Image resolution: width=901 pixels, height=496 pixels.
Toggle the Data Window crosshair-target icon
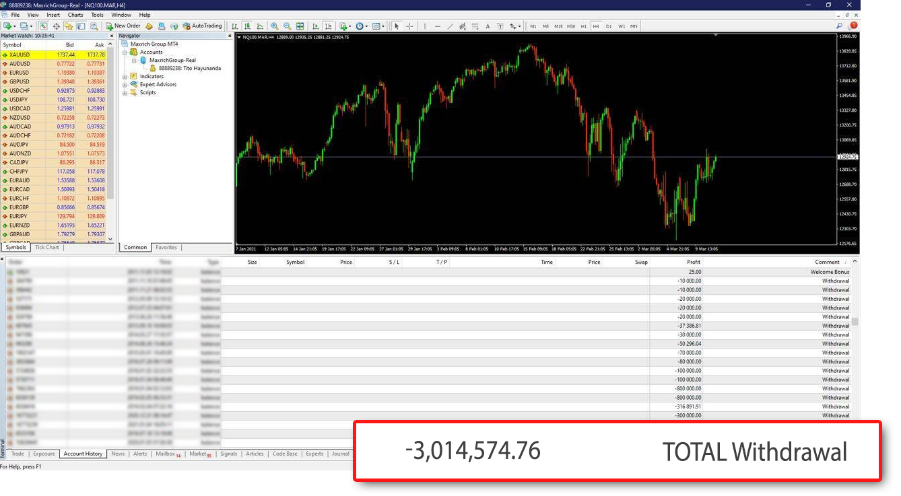tap(57, 26)
